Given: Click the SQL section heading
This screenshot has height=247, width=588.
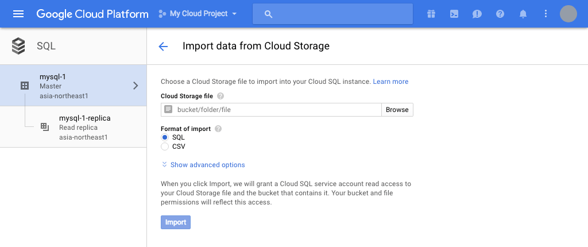Looking at the screenshot, I should pyautogui.click(x=46, y=46).
